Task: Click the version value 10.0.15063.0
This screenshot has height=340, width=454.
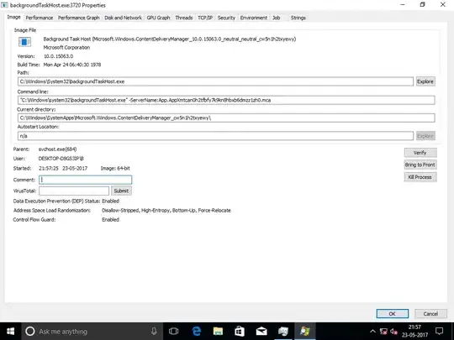Action: tap(58, 56)
